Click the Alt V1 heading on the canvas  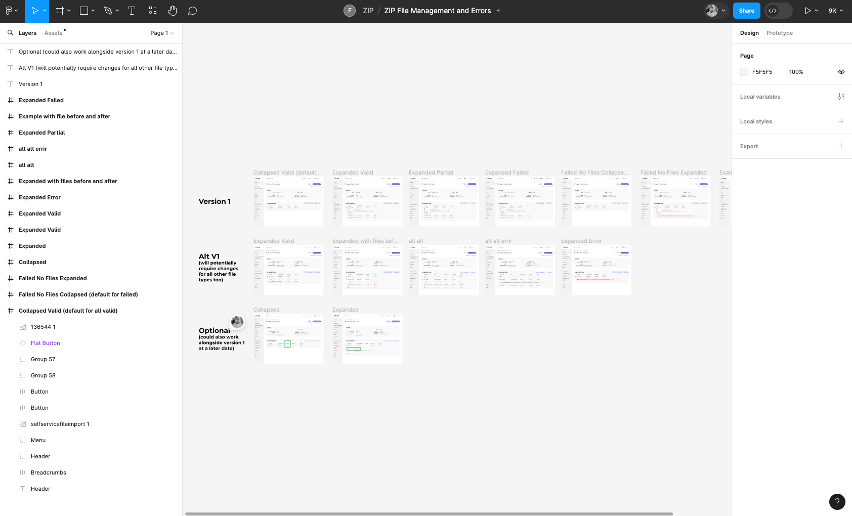[x=209, y=256]
